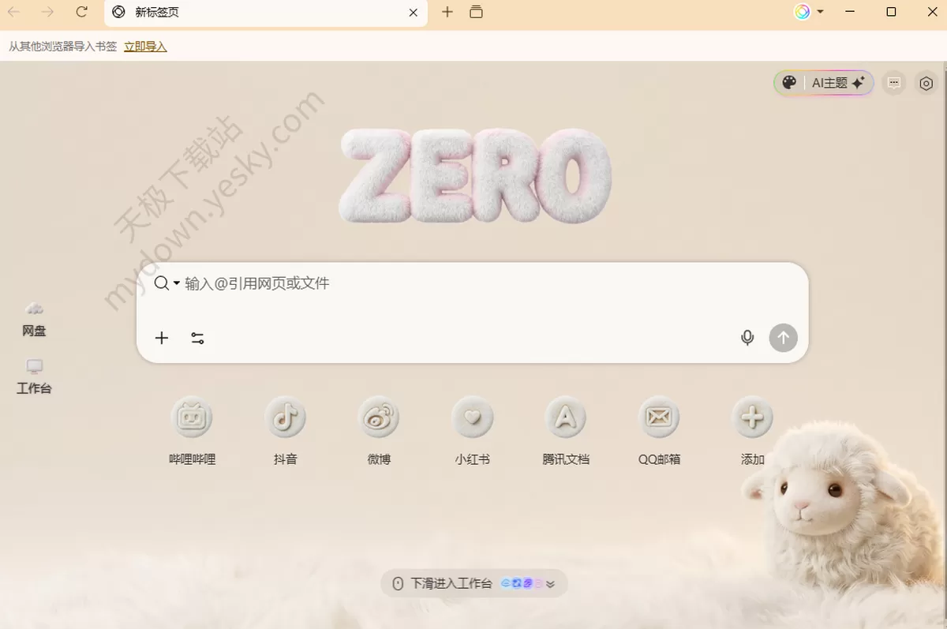Open the 腾讯文档 shortcut

pyautogui.click(x=566, y=431)
